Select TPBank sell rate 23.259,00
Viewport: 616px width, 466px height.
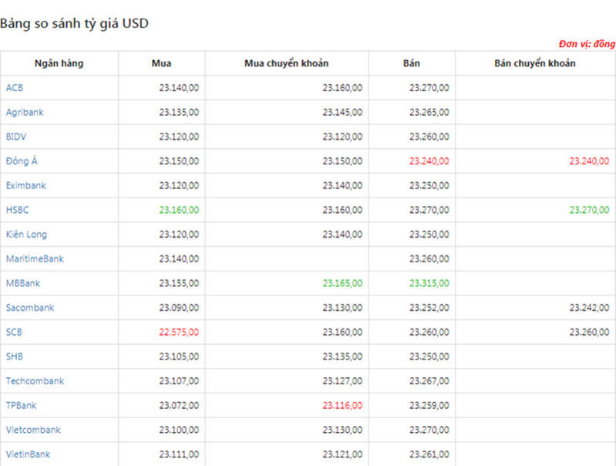click(429, 405)
